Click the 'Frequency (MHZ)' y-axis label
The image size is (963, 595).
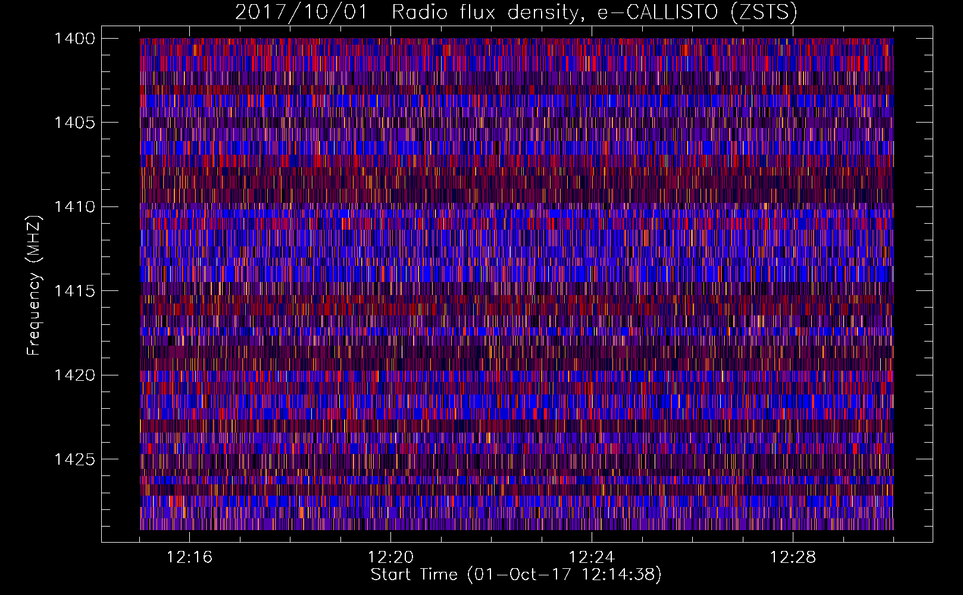pos(33,286)
